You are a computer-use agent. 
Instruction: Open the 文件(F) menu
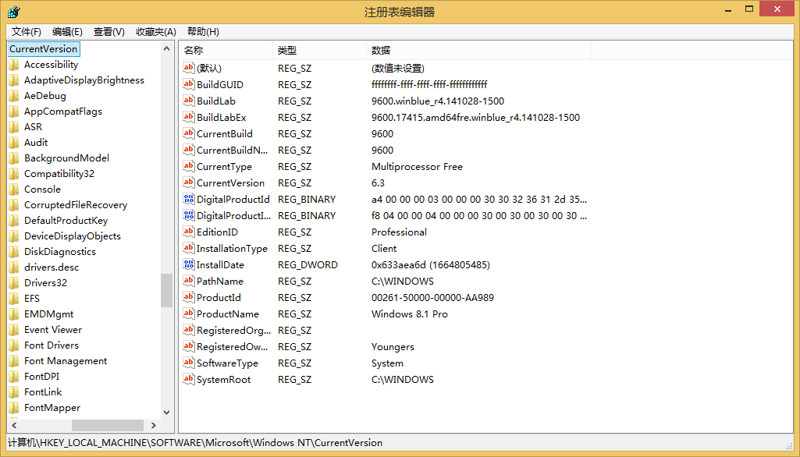pos(27,32)
